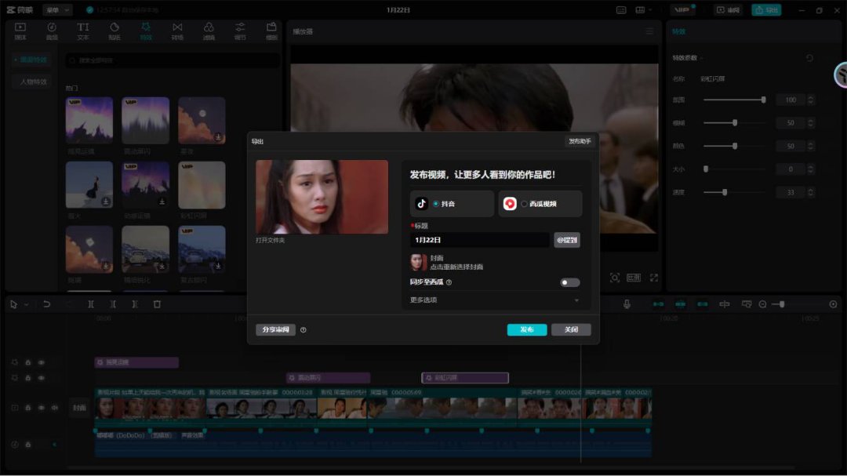Open the 转场 (Transitions) panel
This screenshot has width=847, height=476.
[177, 31]
